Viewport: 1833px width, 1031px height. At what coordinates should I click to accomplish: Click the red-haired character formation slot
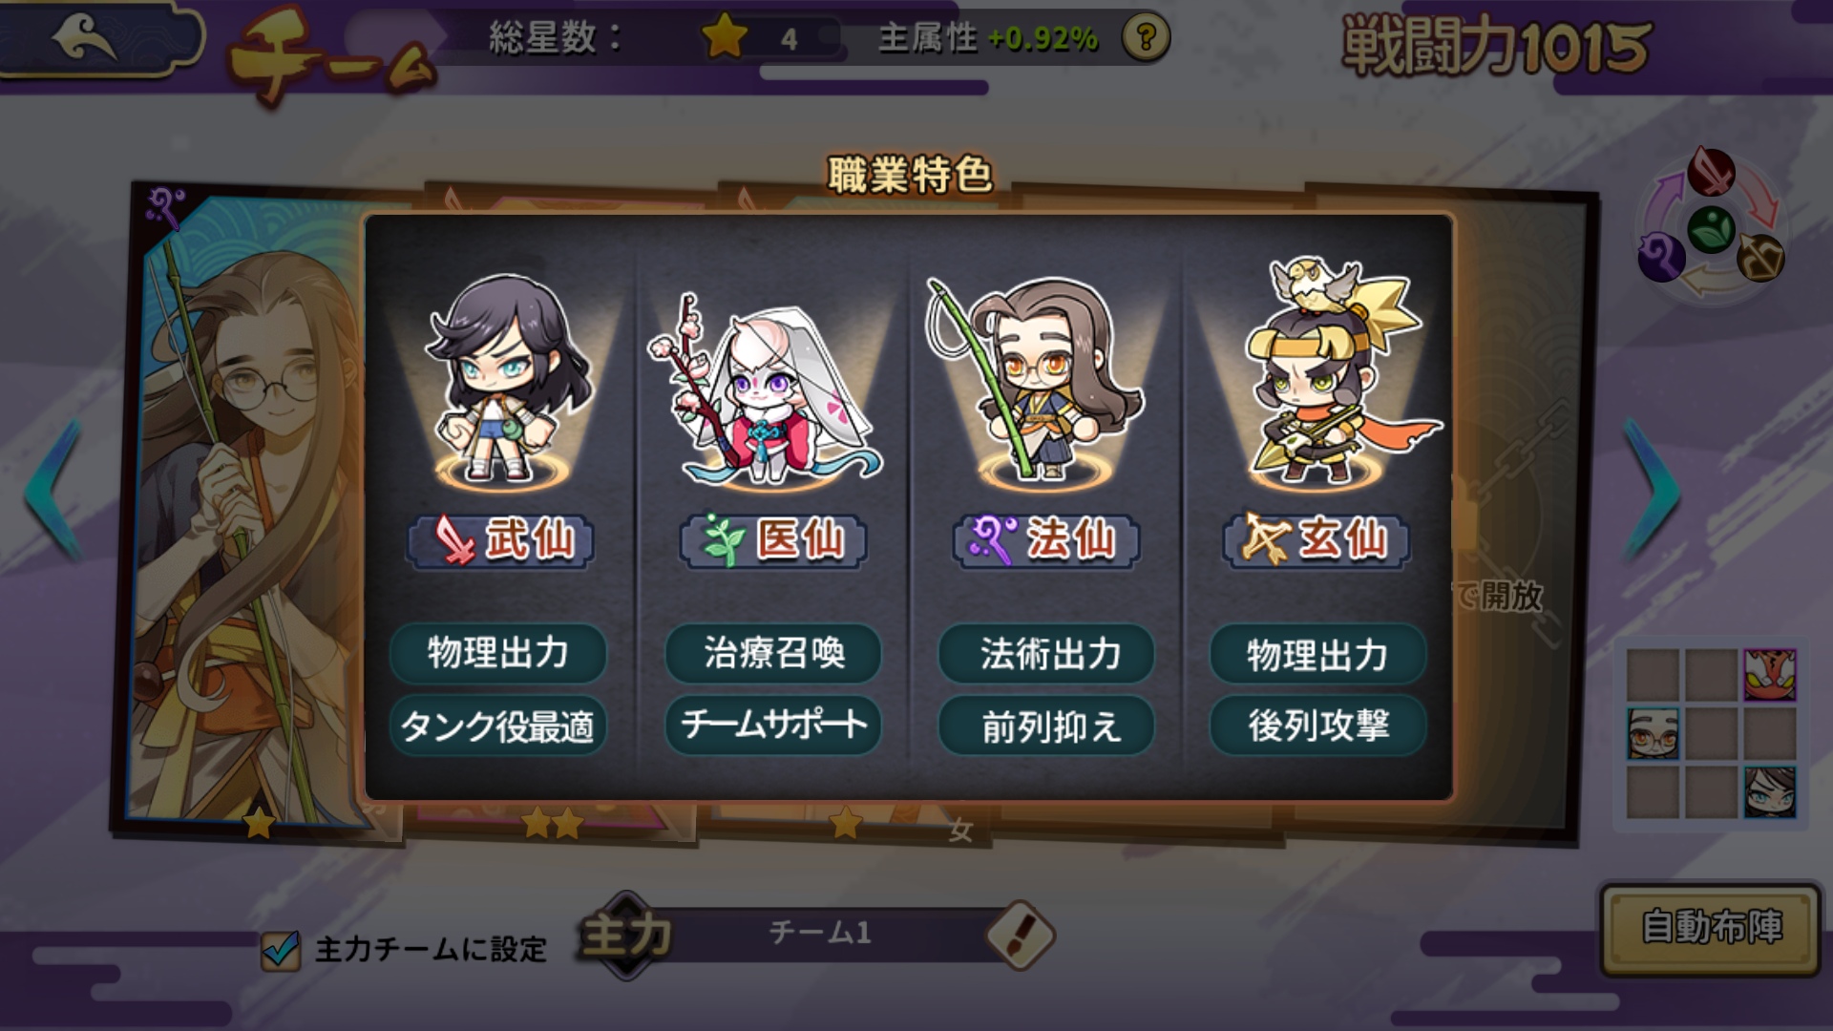[x=1769, y=674]
